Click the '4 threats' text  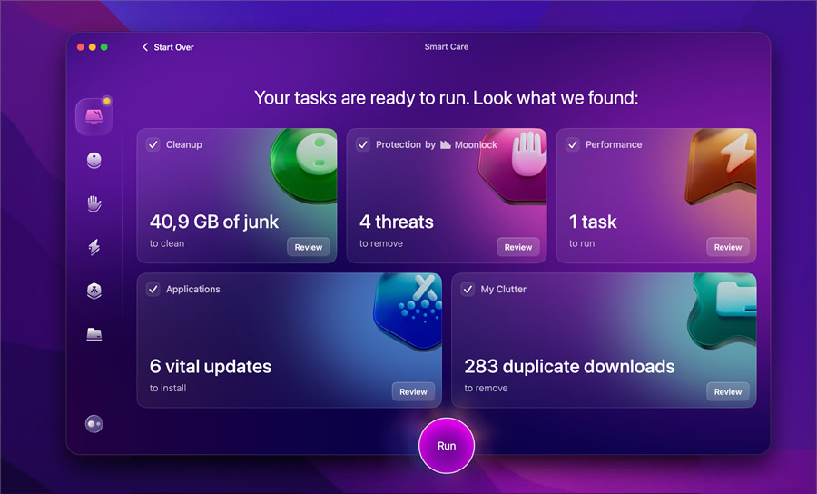click(397, 222)
